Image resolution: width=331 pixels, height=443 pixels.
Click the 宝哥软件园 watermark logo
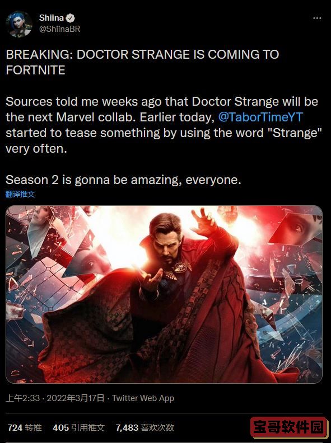point(288,427)
